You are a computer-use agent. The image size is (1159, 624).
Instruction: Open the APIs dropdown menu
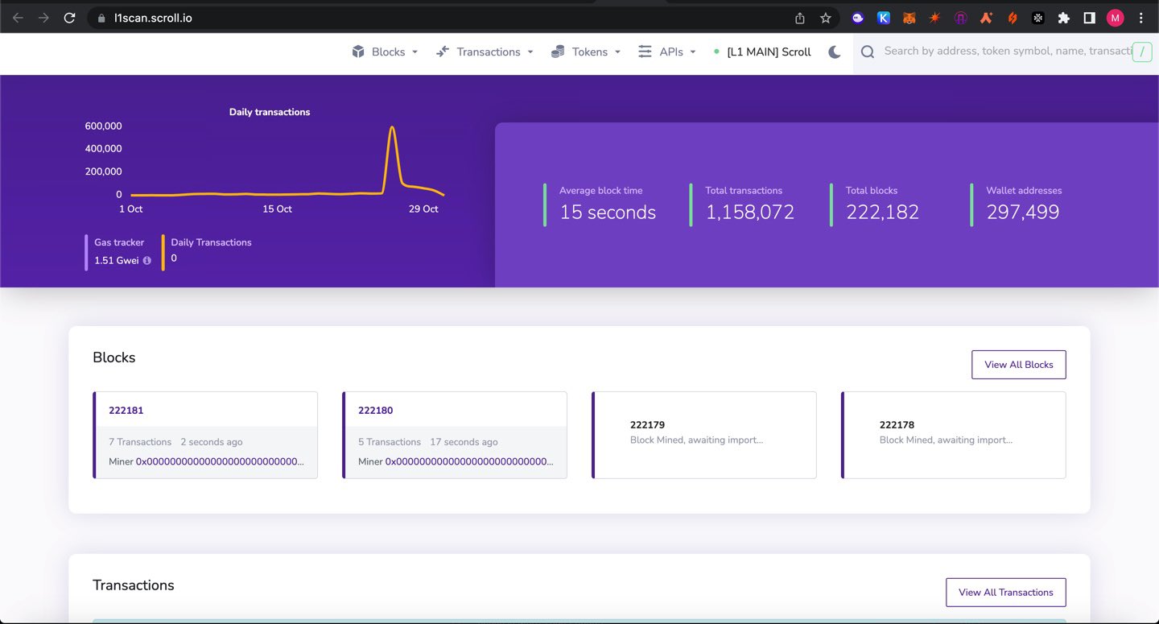[x=667, y=52]
